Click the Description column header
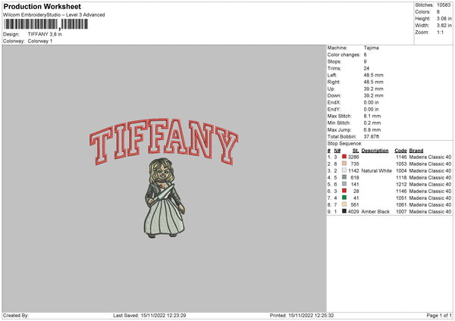The height and width of the screenshot is (321, 455). (x=375, y=150)
